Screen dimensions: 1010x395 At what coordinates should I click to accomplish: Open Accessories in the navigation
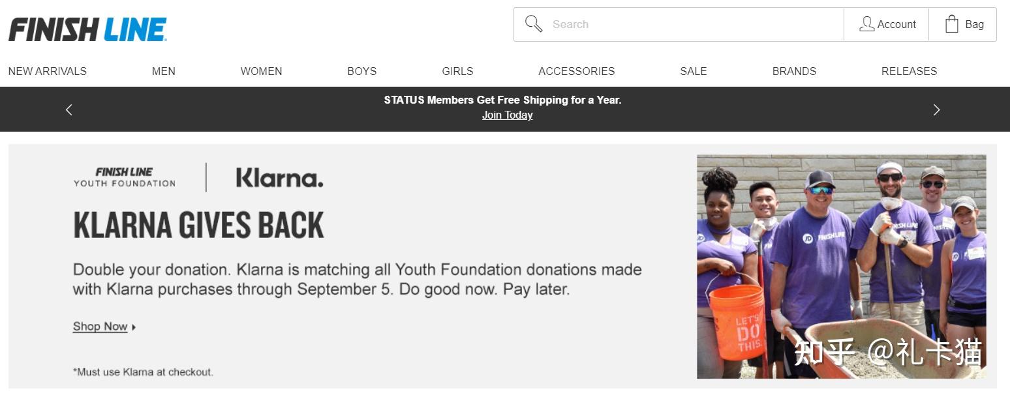576,71
